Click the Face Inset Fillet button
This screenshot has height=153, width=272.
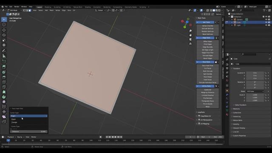click(x=208, y=65)
